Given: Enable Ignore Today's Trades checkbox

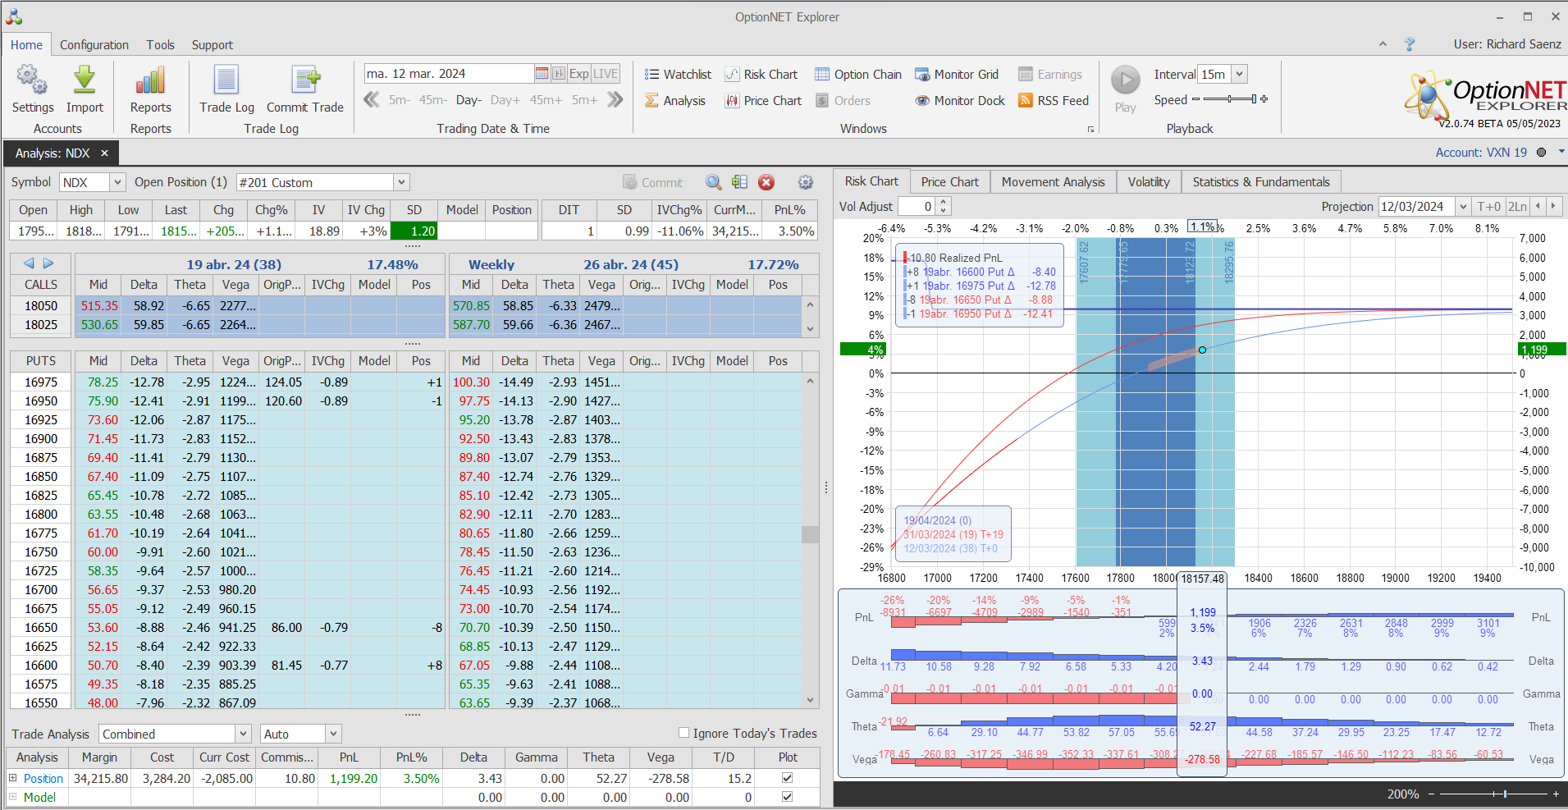Looking at the screenshot, I should coord(683,733).
